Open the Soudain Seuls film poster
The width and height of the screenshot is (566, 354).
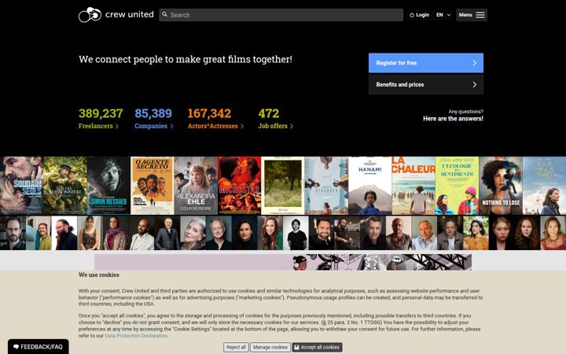pos(22,186)
